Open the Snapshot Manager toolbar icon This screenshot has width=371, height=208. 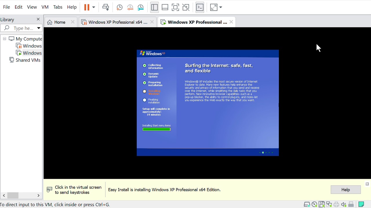point(141,8)
